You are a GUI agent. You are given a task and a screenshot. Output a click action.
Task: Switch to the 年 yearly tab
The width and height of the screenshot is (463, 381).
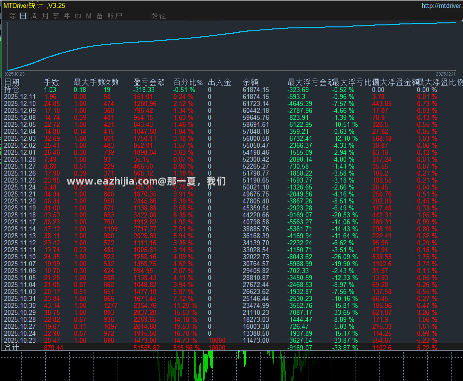pyautogui.click(x=67, y=16)
